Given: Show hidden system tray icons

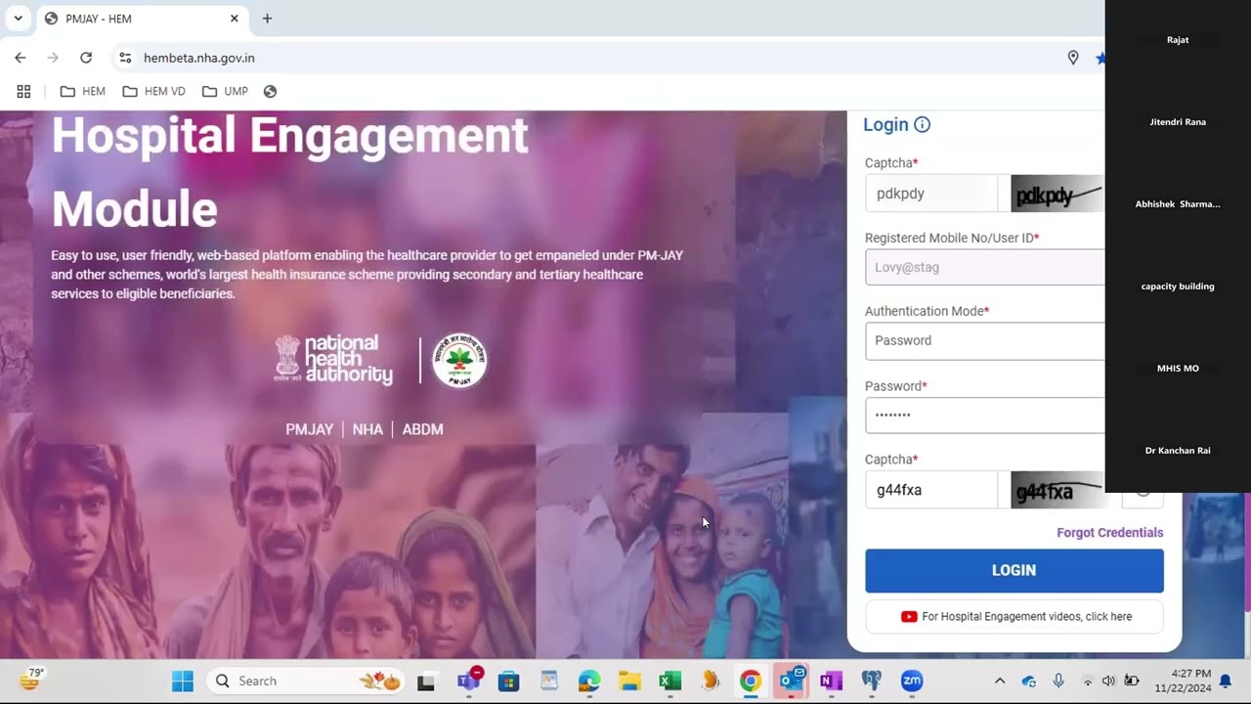Looking at the screenshot, I should point(1000,682).
